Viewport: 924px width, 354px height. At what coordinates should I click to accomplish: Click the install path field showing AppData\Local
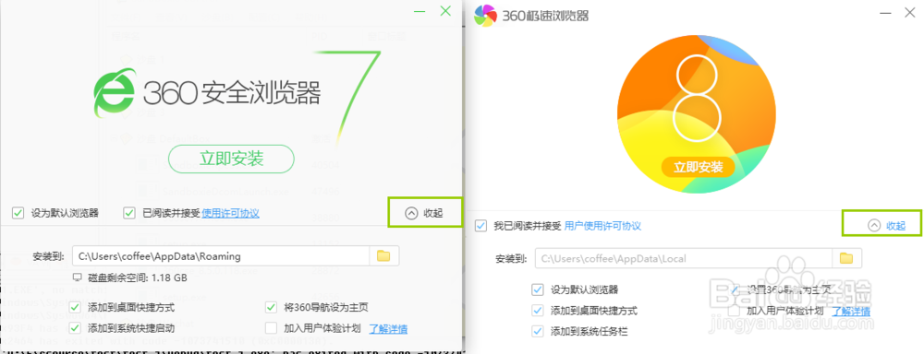[x=684, y=258]
